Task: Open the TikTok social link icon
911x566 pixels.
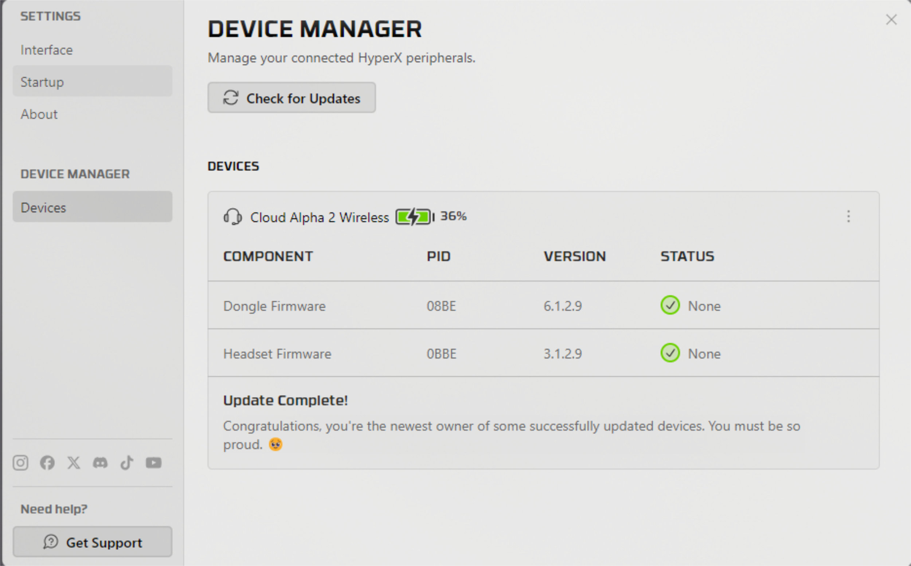Action: coord(126,463)
